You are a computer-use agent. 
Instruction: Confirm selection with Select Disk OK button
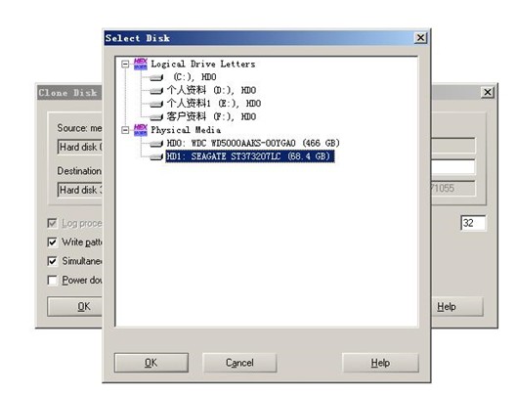(x=151, y=363)
